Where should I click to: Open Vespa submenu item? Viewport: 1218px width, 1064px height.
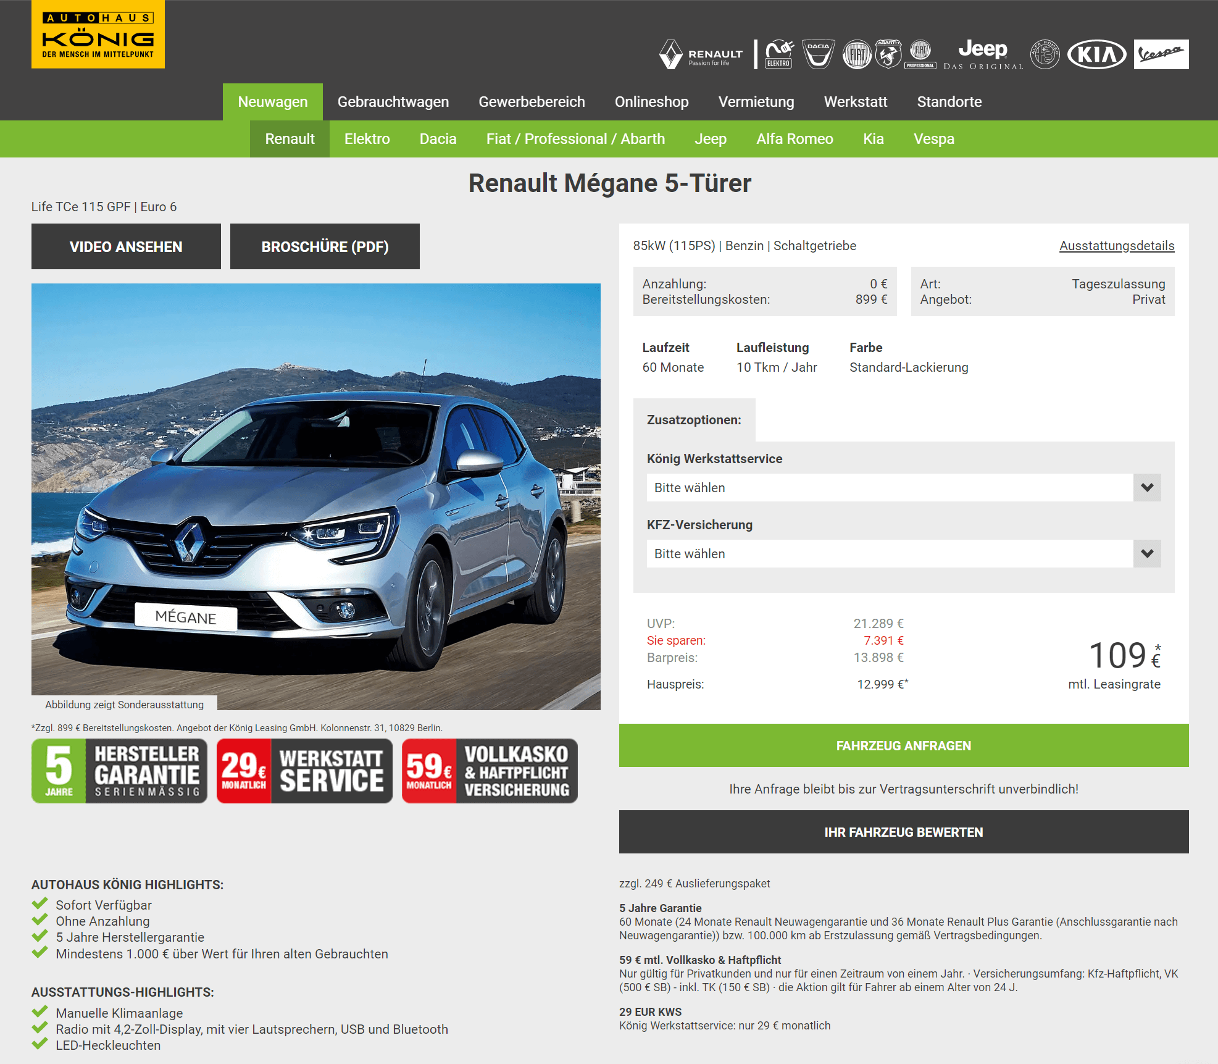click(x=934, y=139)
